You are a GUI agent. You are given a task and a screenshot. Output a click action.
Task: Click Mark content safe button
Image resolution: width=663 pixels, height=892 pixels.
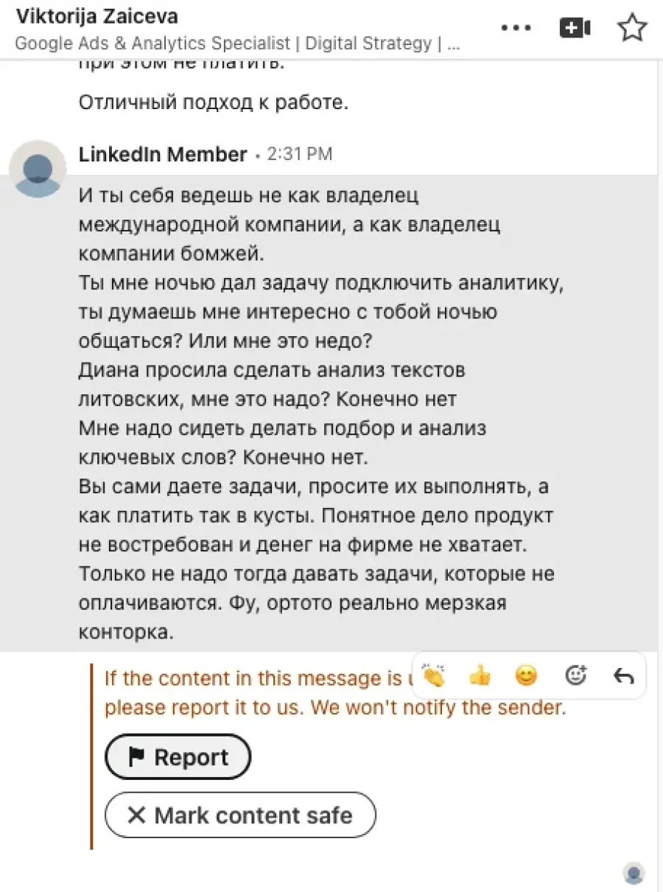coord(240,815)
